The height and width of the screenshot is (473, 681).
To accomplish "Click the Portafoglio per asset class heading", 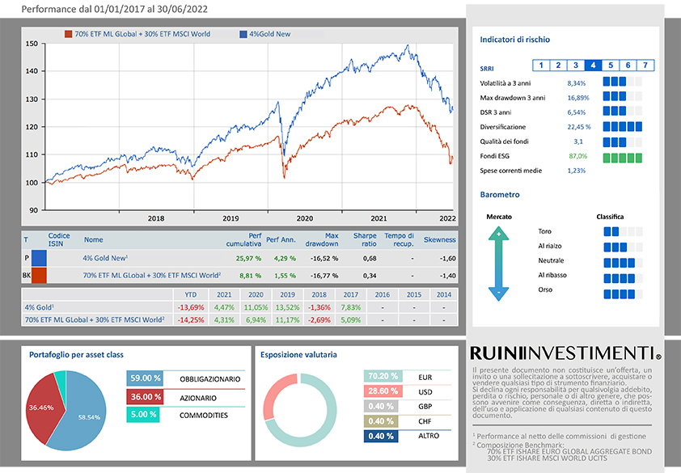I will click(x=76, y=355).
